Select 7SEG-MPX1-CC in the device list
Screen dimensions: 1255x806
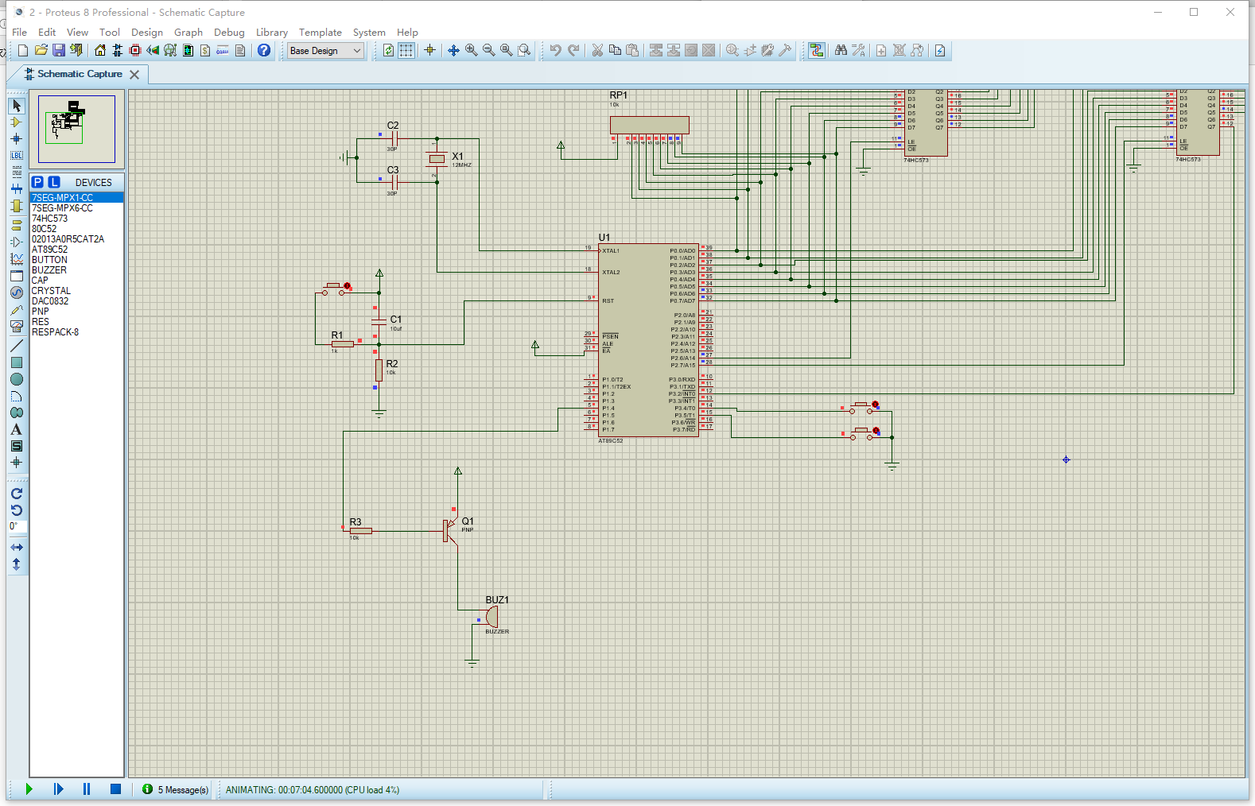click(76, 197)
